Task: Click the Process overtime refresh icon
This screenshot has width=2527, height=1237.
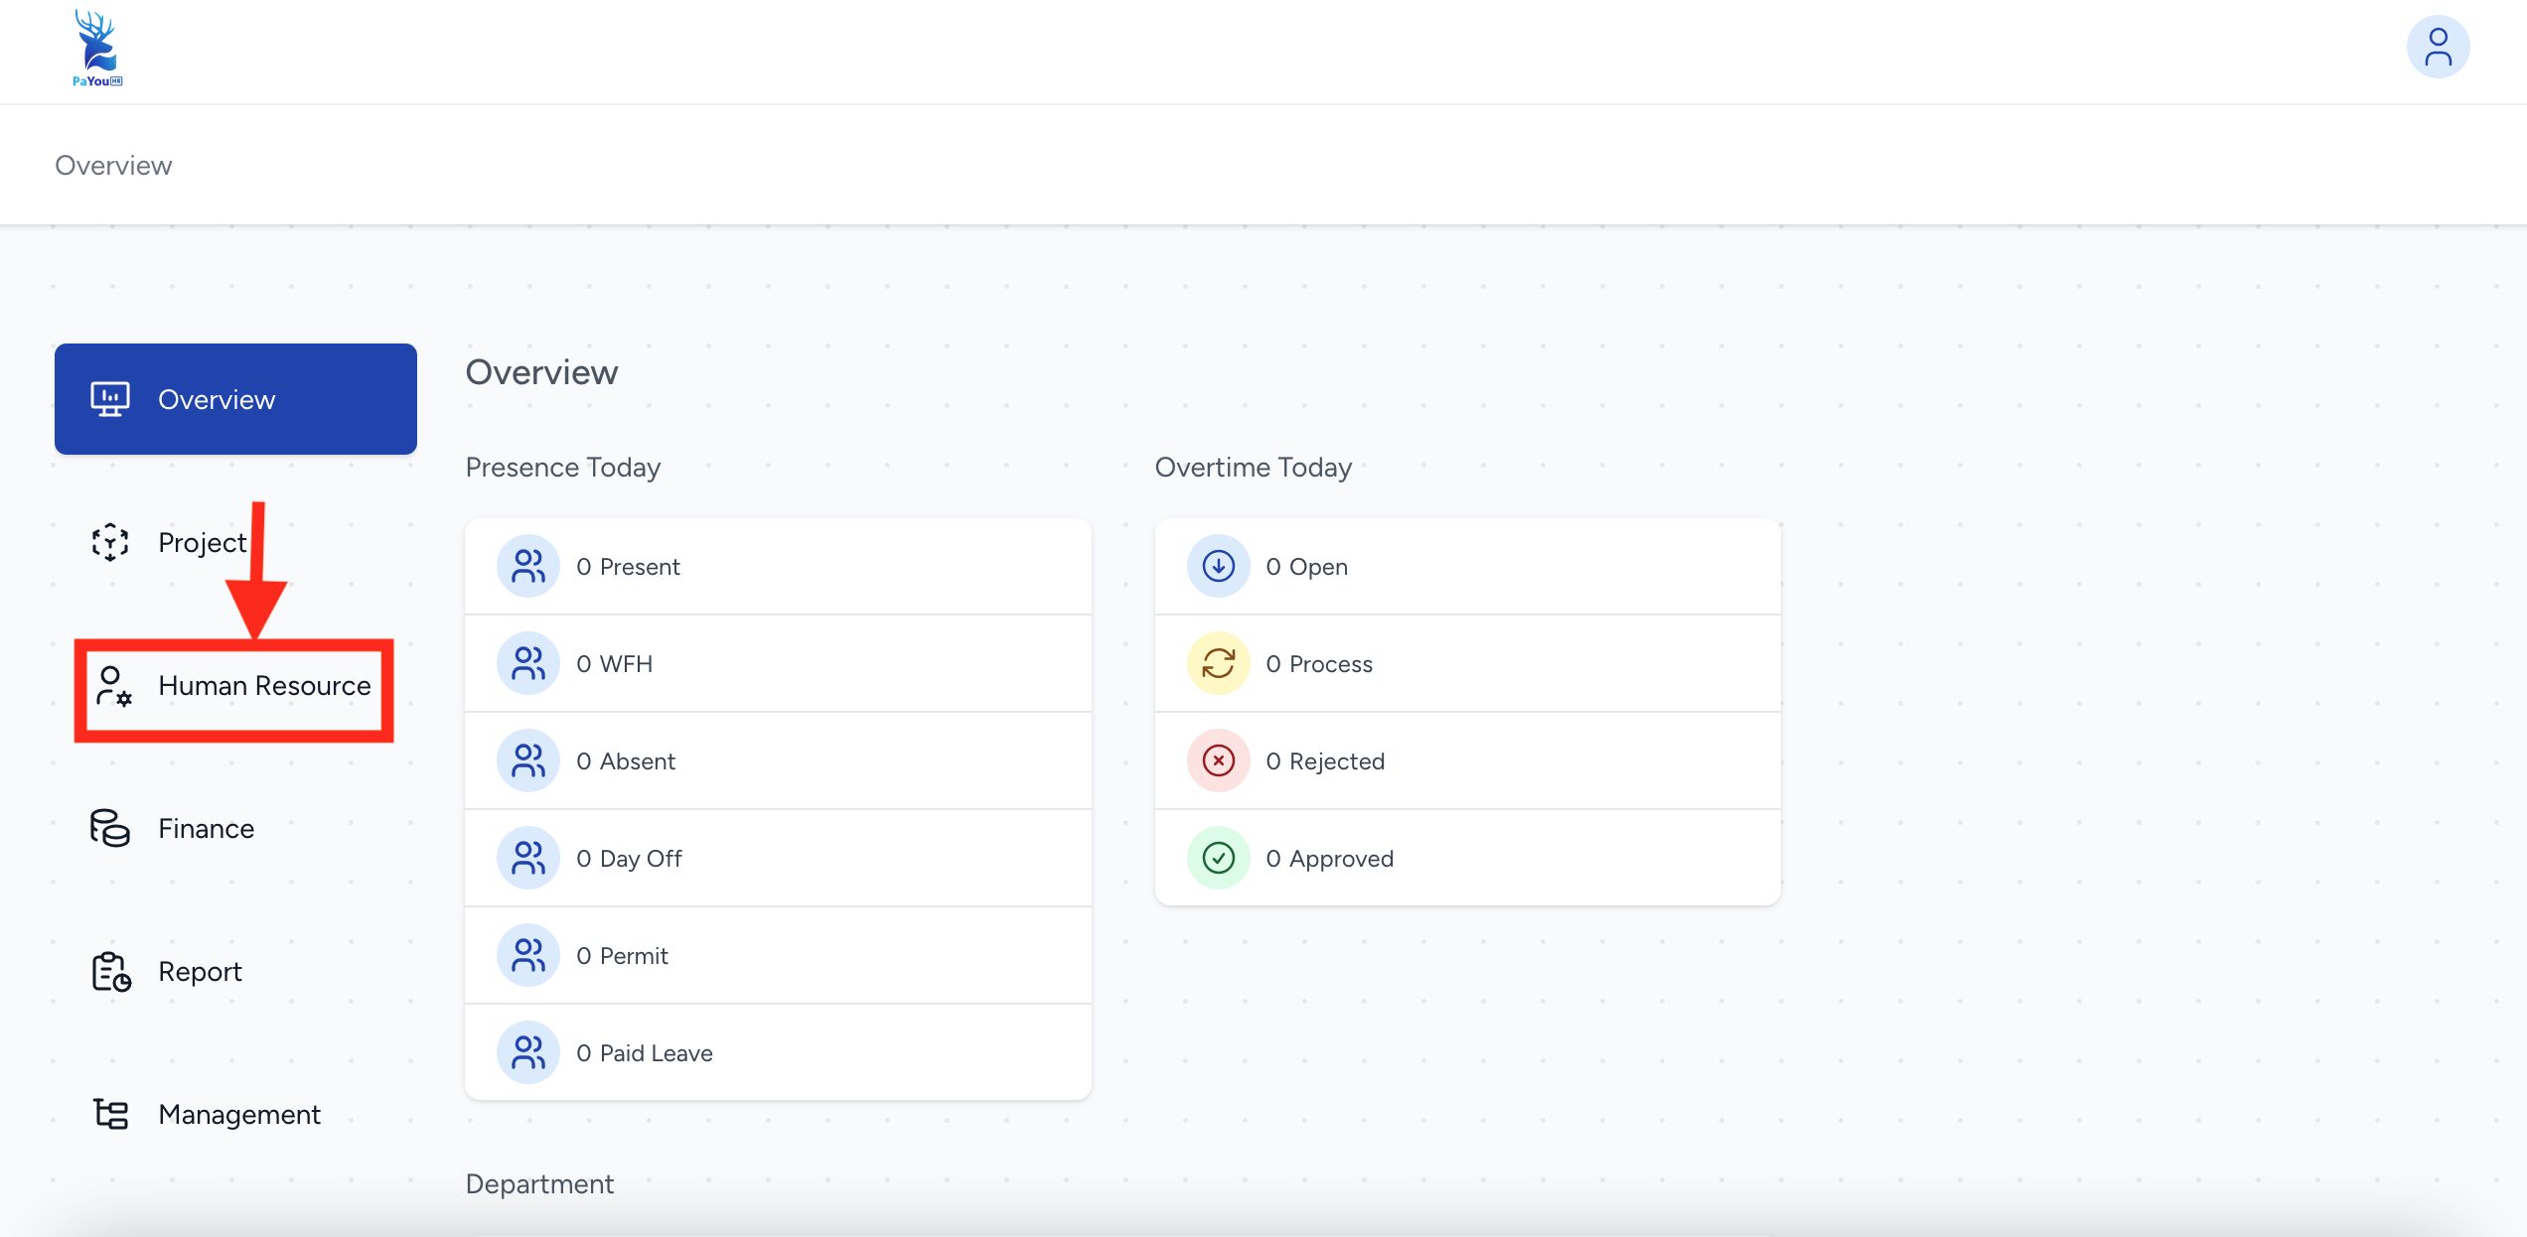Action: pyautogui.click(x=1218, y=663)
